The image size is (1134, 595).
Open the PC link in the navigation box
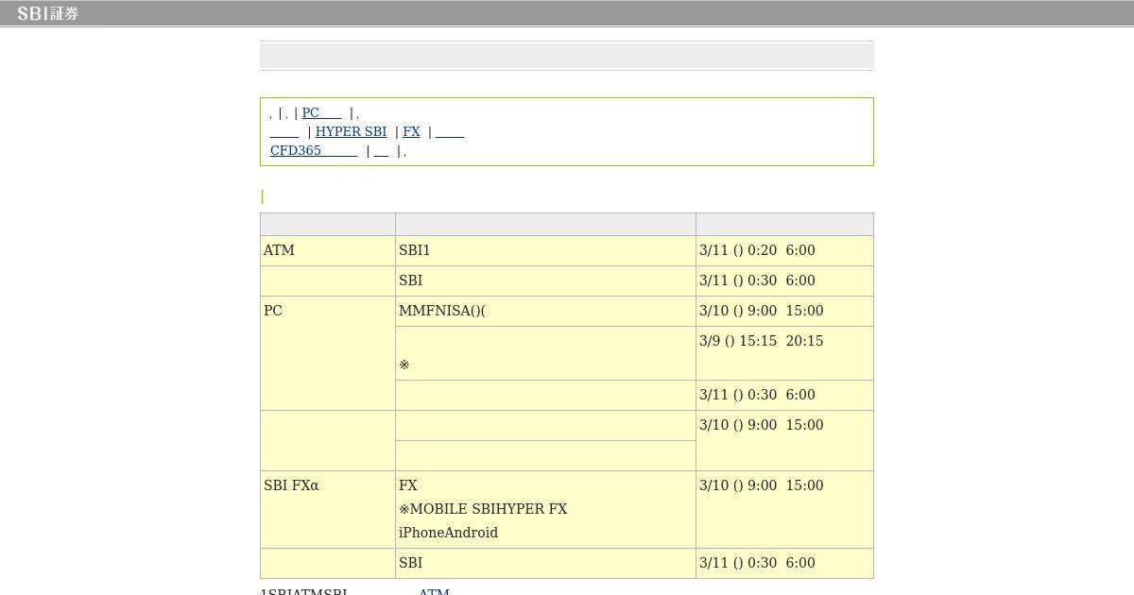321,112
